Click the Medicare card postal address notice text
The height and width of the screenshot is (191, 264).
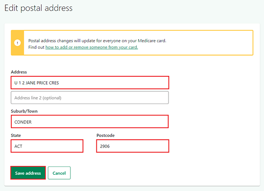(x=97, y=40)
